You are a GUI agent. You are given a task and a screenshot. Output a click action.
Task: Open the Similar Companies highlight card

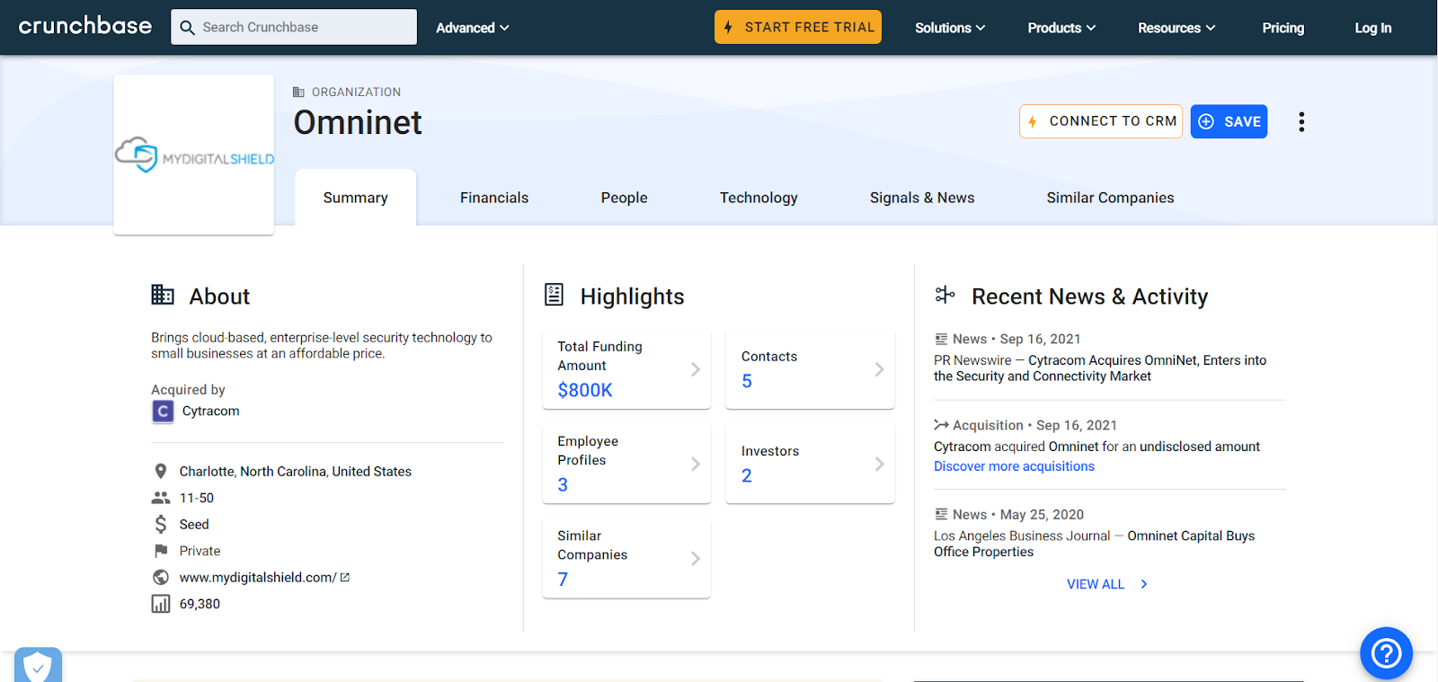[x=626, y=558]
